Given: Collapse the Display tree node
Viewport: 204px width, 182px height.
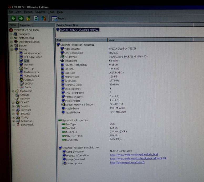Looking at the screenshot, I should coord(12,49).
